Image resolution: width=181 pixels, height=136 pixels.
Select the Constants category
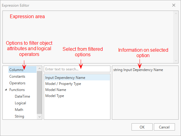[x=17, y=76]
